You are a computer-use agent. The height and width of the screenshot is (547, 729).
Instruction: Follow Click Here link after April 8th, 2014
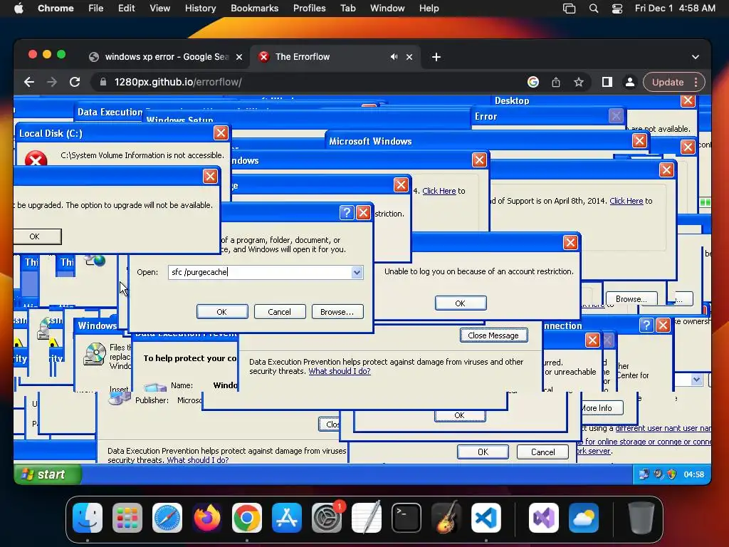(626, 201)
